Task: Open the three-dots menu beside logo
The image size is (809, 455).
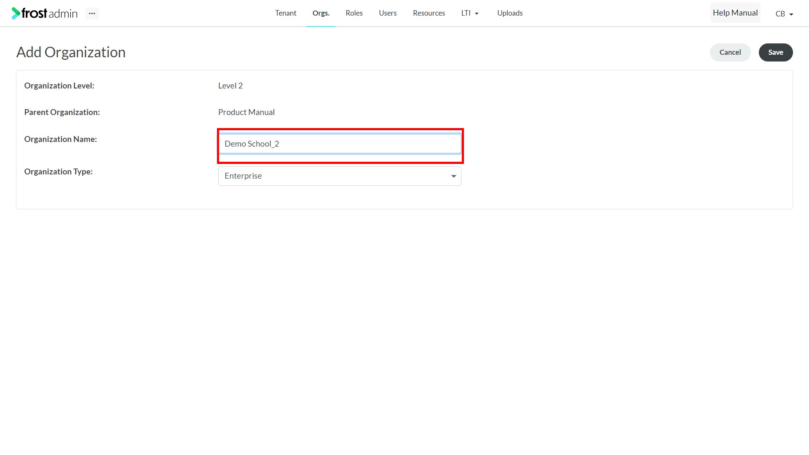Action: [92, 13]
